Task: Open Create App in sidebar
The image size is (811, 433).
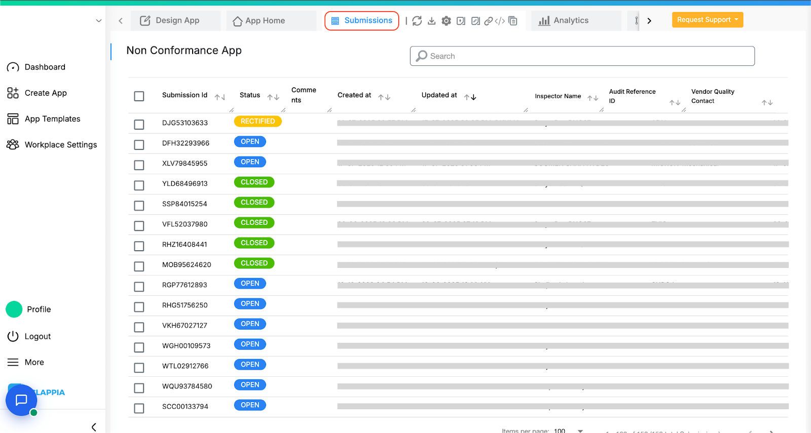Action: coord(36,93)
